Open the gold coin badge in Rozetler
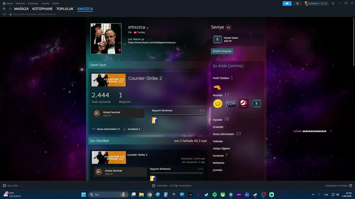 (x=218, y=104)
